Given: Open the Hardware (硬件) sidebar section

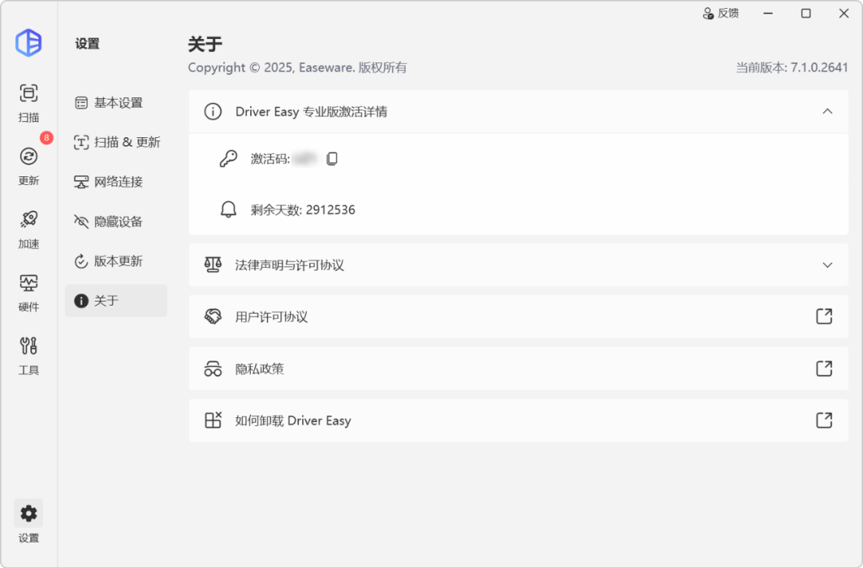Looking at the screenshot, I should tap(29, 292).
